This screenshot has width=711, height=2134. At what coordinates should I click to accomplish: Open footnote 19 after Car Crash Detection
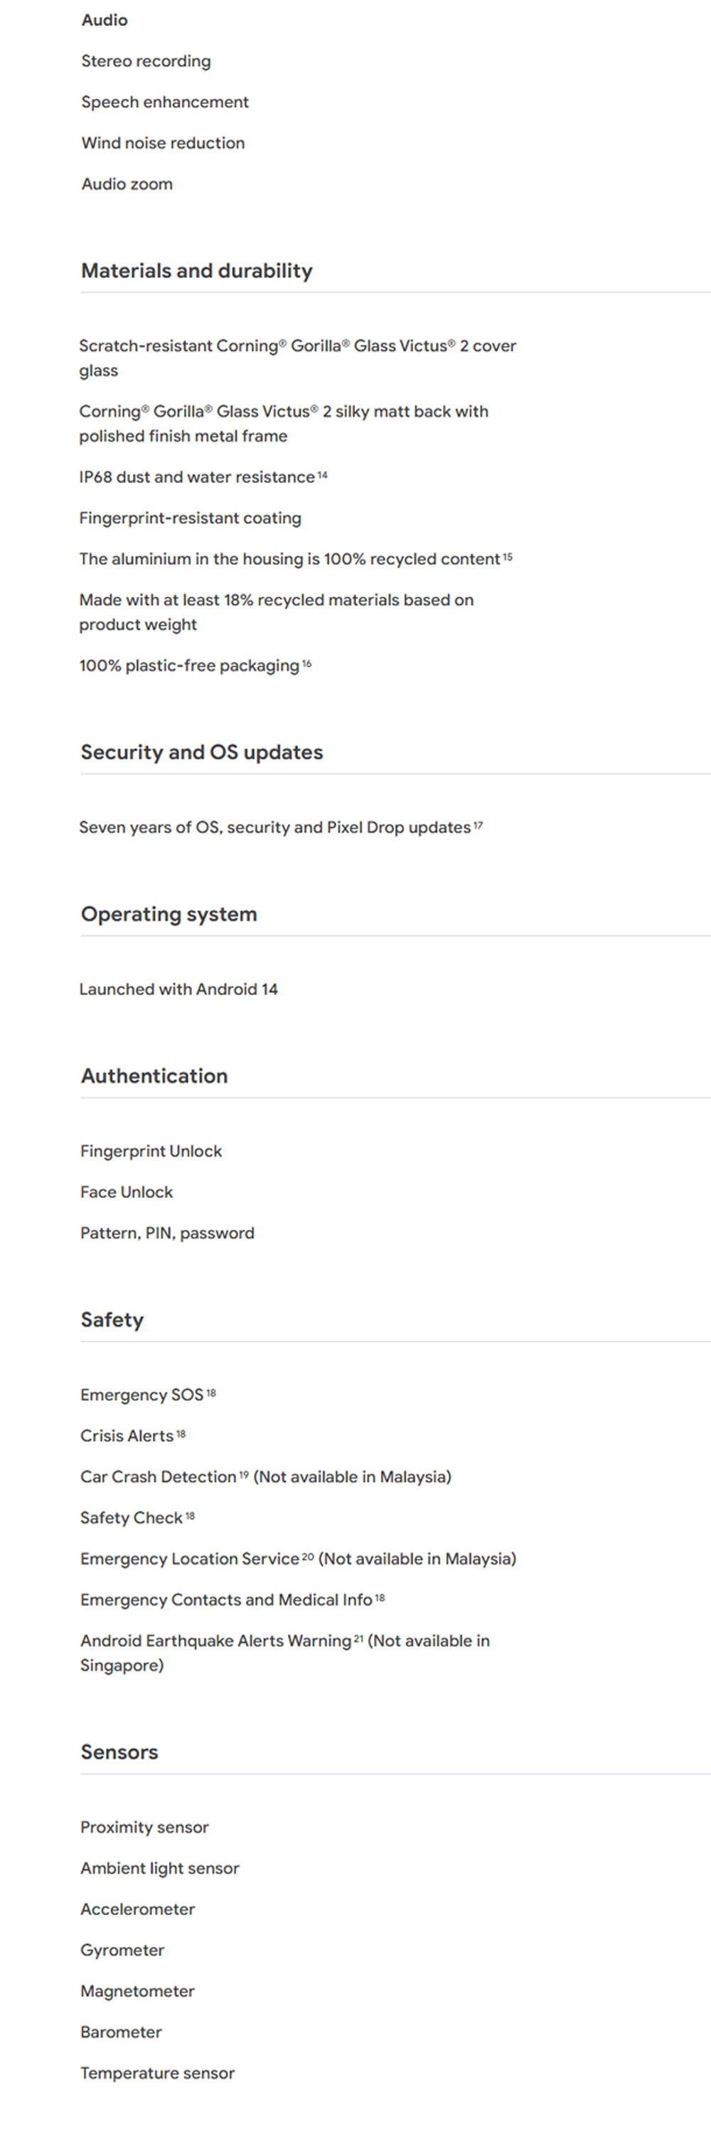[244, 1475]
